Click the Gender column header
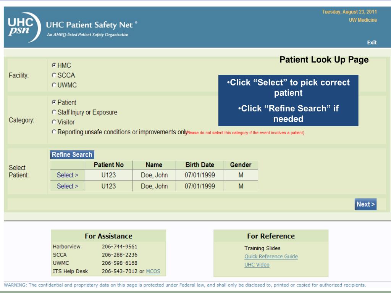The width and height of the screenshot is (391, 293). coord(241,165)
